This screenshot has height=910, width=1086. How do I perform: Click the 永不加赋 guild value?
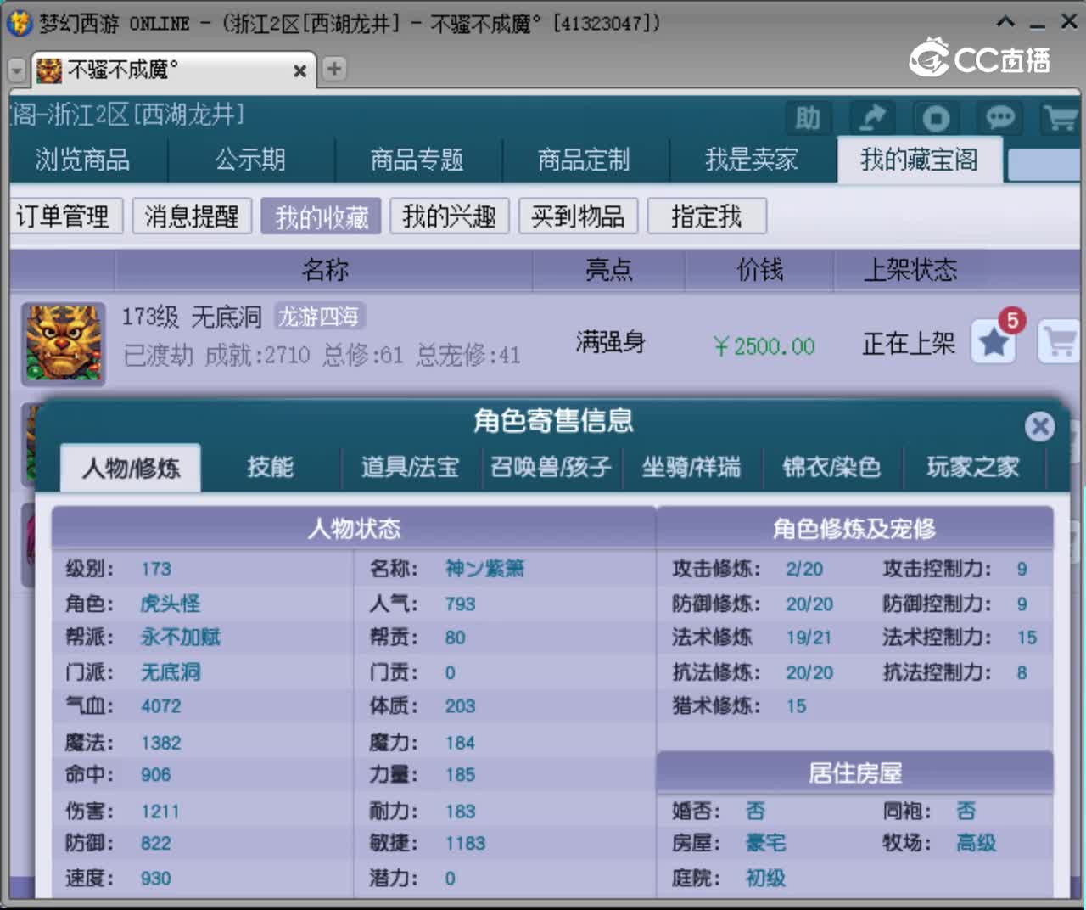click(181, 638)
